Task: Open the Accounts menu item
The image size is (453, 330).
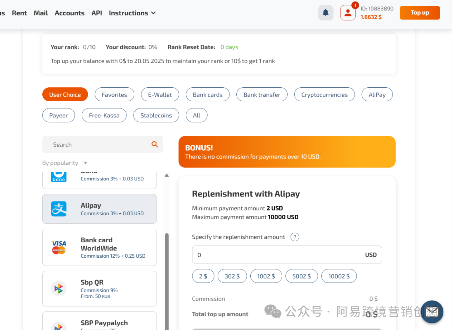Action: [x=69, y=13]
